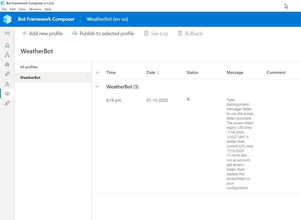Click the WeatherBot page heading
This screenshot has width=301, height=220.
tap(37, 51)
